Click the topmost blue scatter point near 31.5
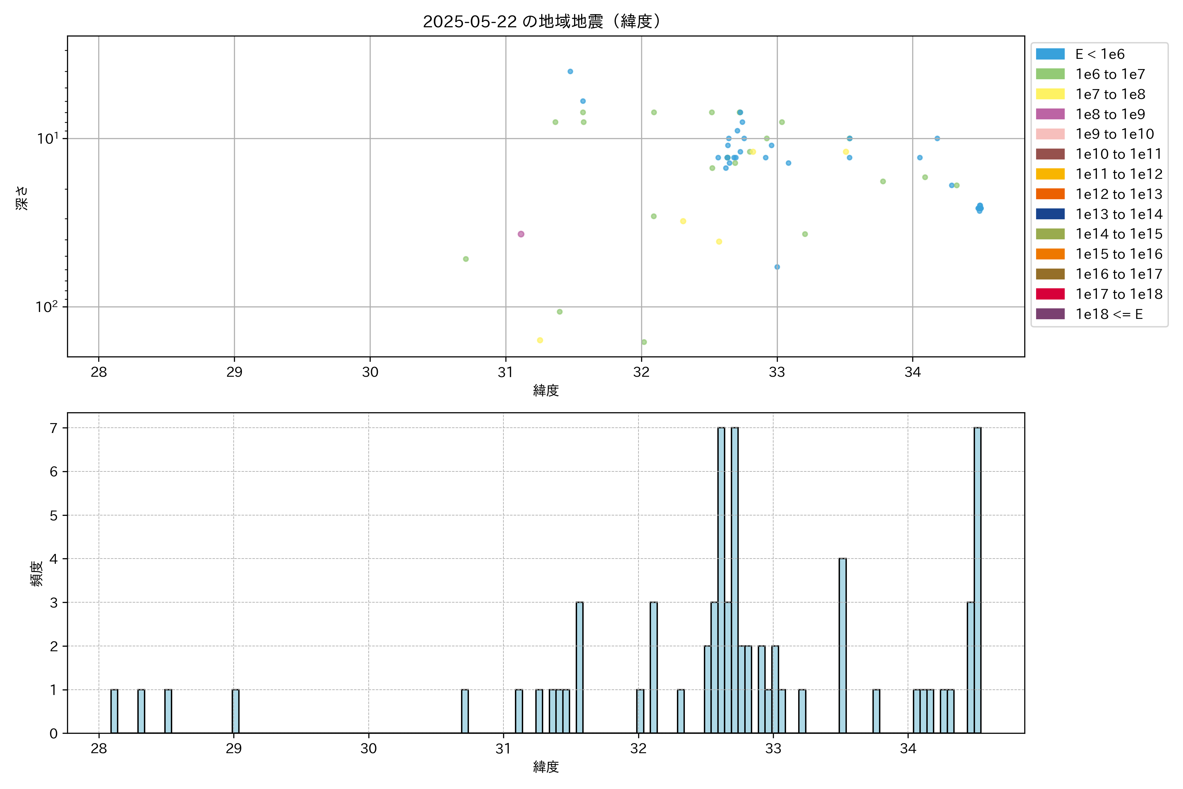1183x789 pixels. click(570, 71)
